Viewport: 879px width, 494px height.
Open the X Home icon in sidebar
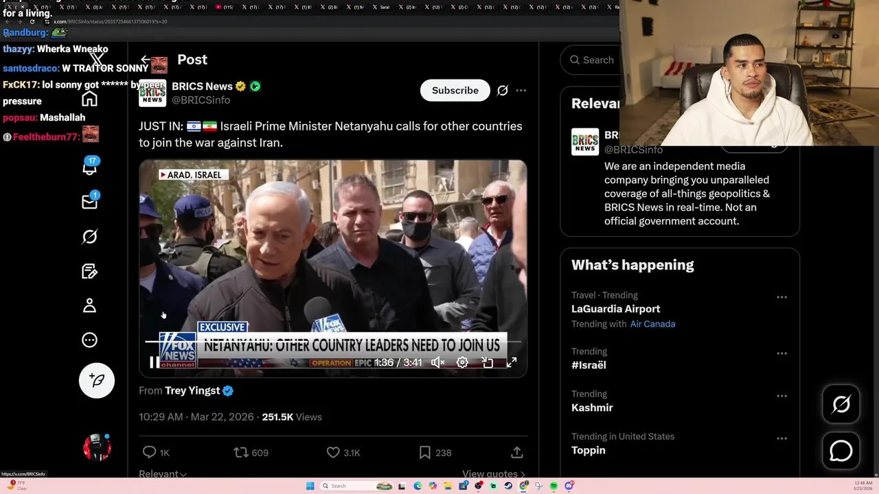pos(89,99)
